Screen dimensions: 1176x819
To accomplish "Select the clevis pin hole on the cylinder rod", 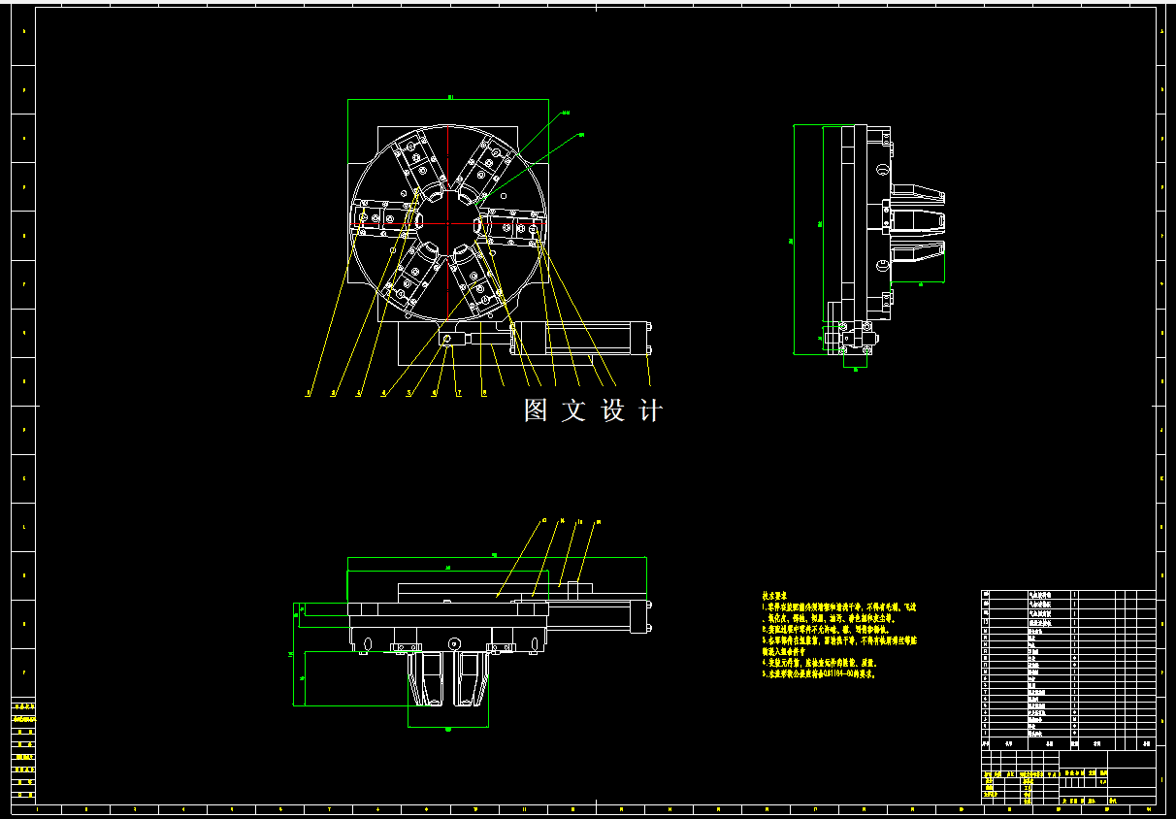I will pyautogui.click(x=446, y=340).
